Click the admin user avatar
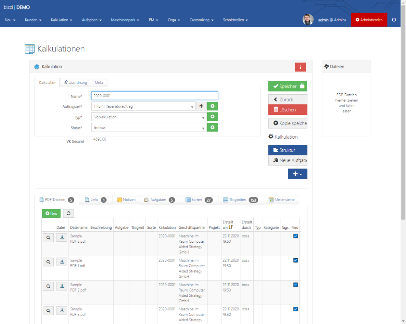The width and height of the screenshot is (406, 324). click(308, 20)
